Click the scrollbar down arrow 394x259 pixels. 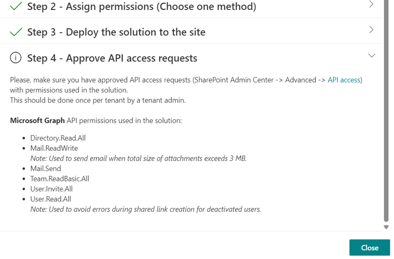[x=386, y=227]
